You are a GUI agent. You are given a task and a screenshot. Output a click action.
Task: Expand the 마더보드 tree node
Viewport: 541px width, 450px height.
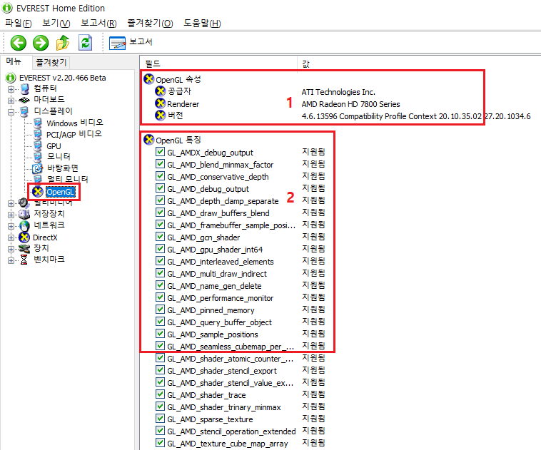pyautogui.click(x=11, y=101)
